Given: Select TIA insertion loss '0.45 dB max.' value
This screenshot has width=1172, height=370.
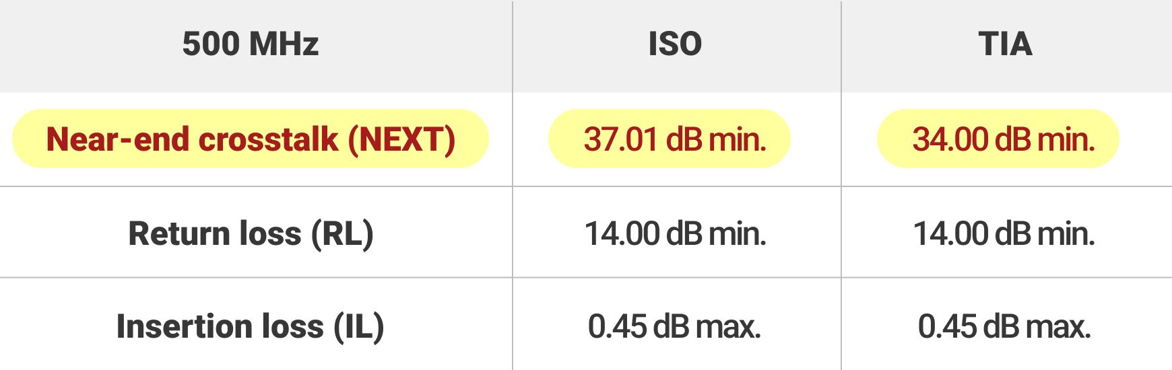Looking at the screenshot, I should point(1004,326).
